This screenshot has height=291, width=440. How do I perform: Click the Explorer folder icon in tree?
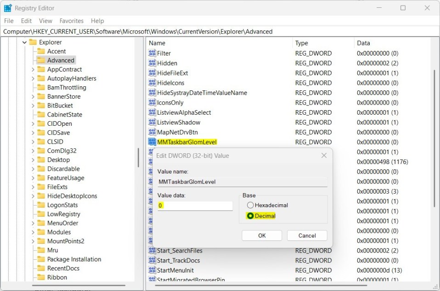pyautogui.click(x=33, y=42)
